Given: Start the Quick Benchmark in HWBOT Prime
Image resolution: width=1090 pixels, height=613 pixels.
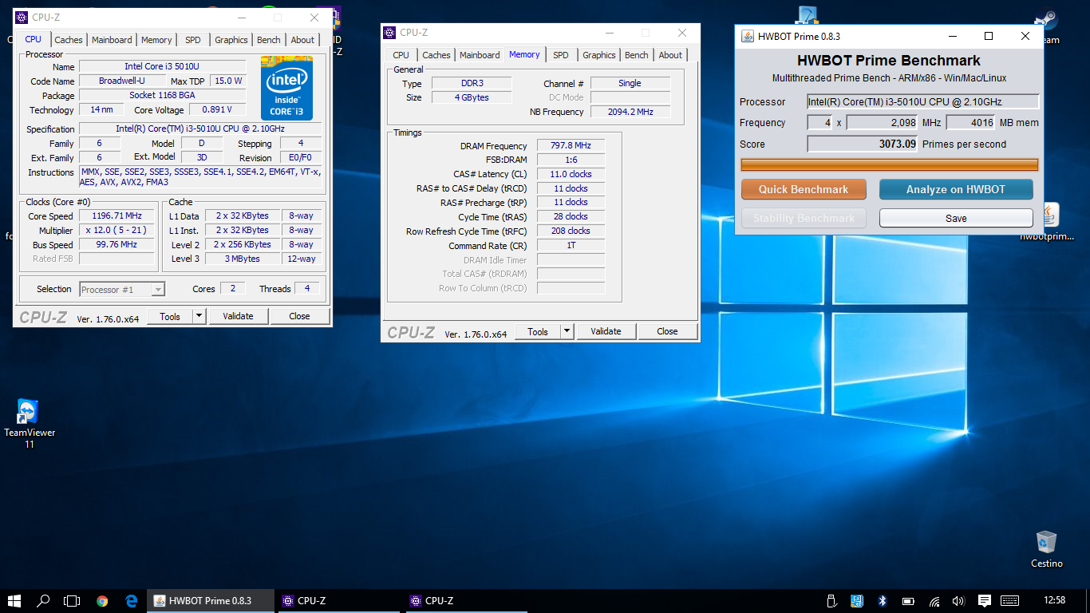Looking at the screenshot, I should [804, 189].
